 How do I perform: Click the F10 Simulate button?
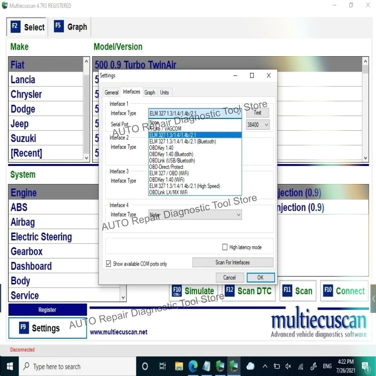pyautogui.click(x=193, y=291)
